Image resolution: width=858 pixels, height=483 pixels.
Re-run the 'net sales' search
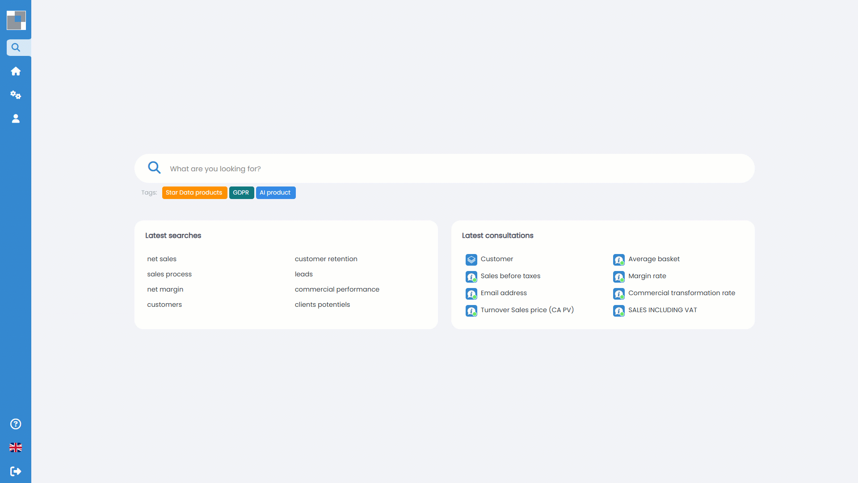[x=162, y=259]
